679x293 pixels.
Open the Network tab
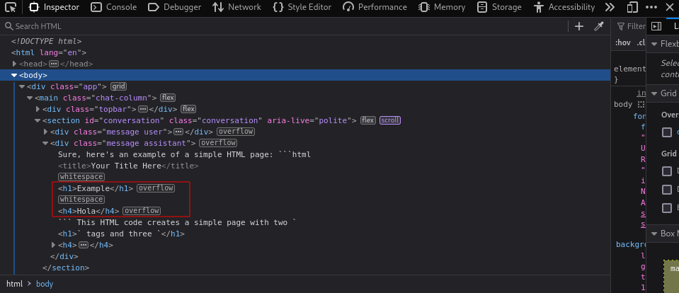[237, 7]
